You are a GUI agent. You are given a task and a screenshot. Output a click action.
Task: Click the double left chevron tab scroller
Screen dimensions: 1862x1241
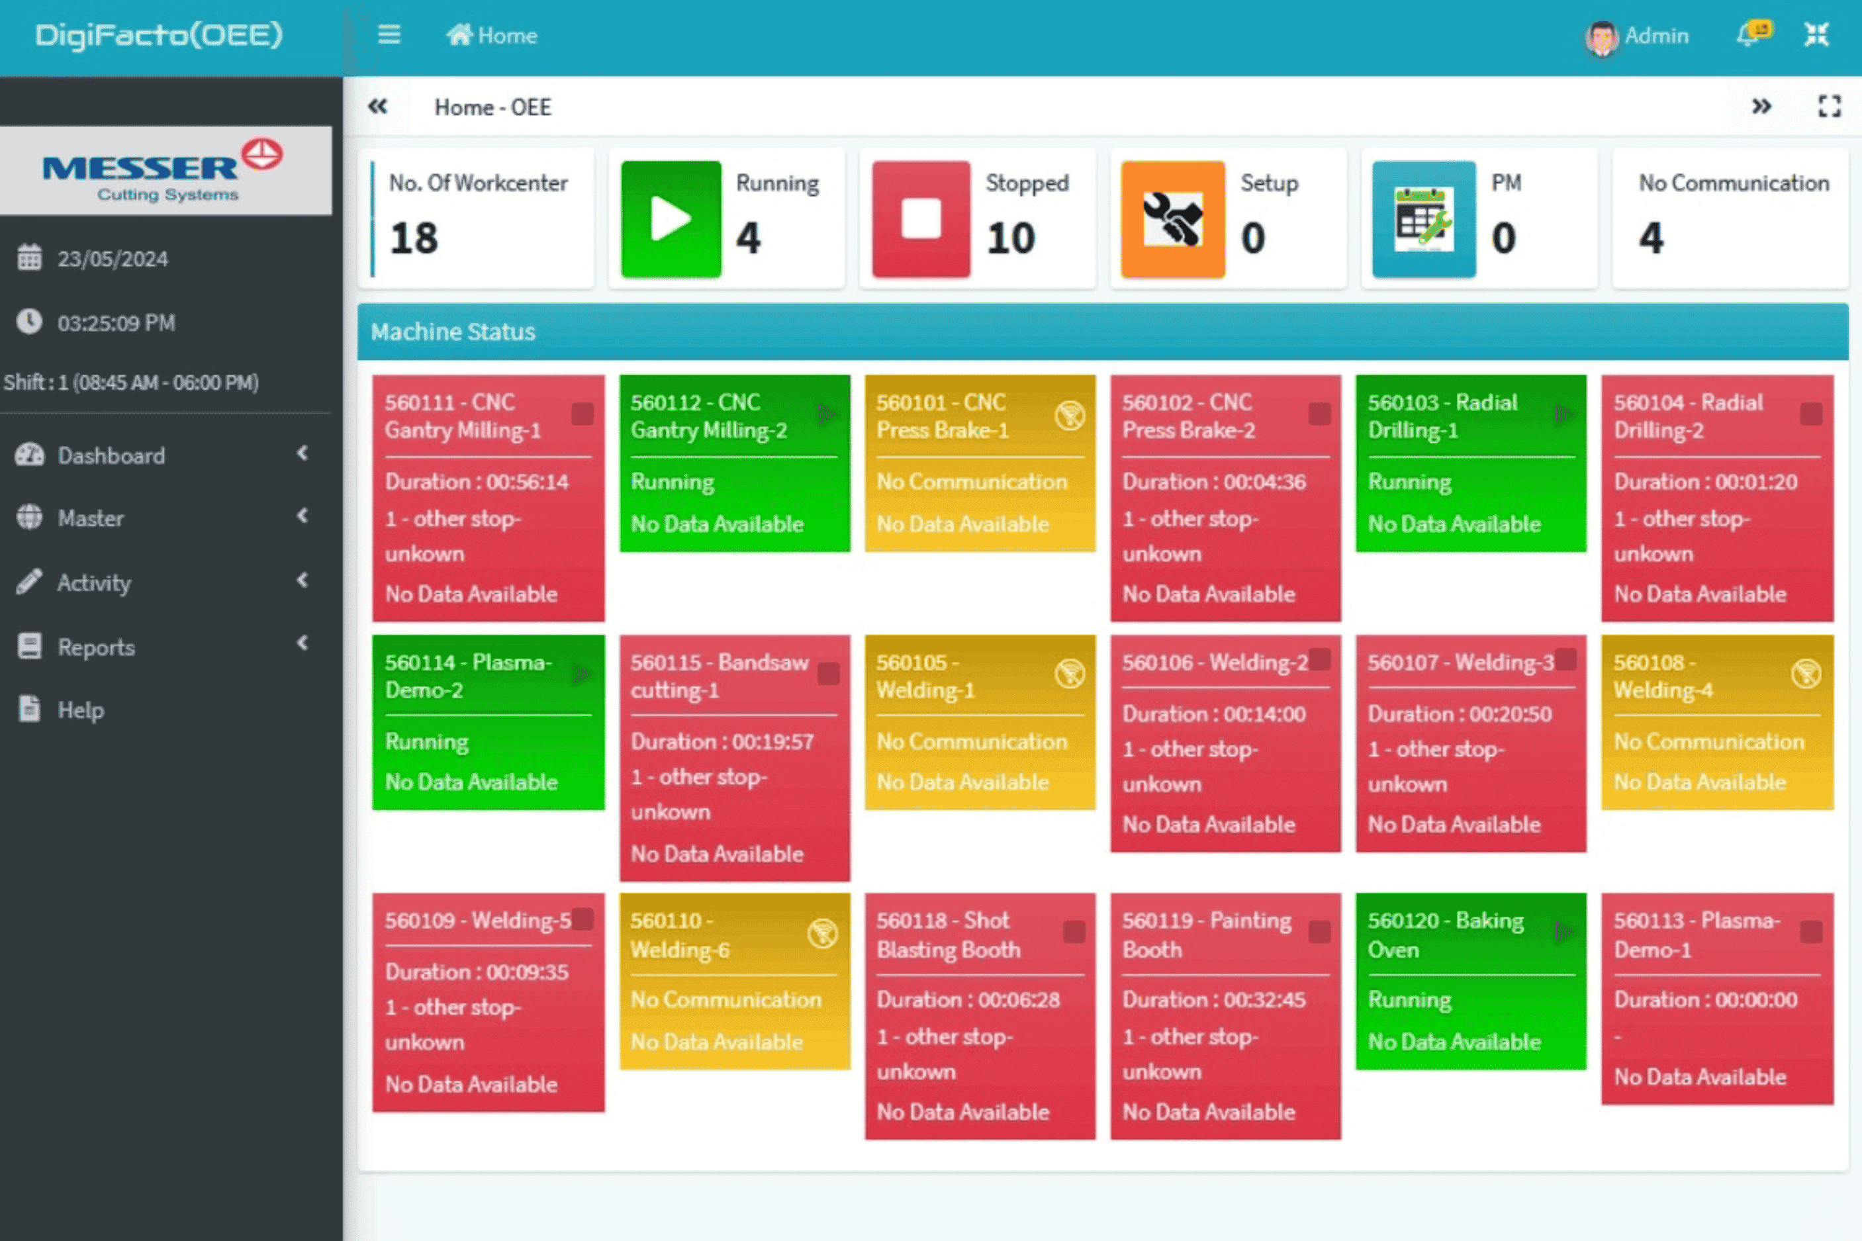(x=377, y=106)
